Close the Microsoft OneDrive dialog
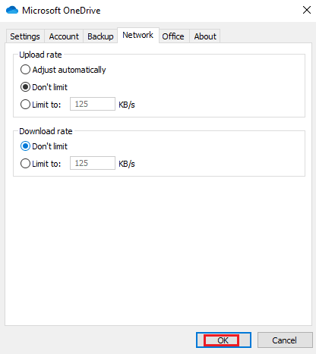The image size is (316, 354). [307, 10]
